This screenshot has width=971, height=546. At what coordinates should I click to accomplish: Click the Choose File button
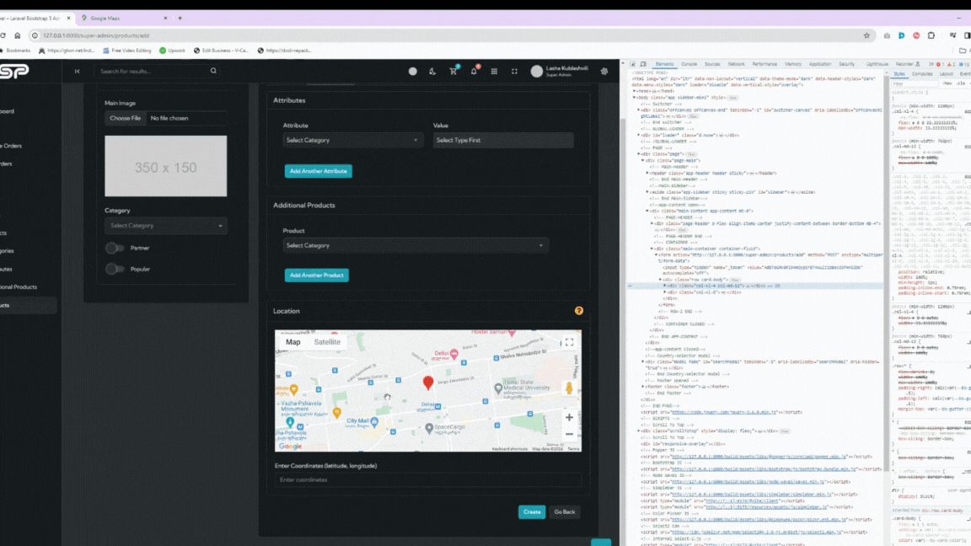[x=125, y=118]
